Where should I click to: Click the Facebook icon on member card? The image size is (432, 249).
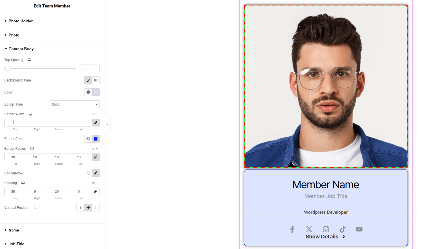pos(292,229)
